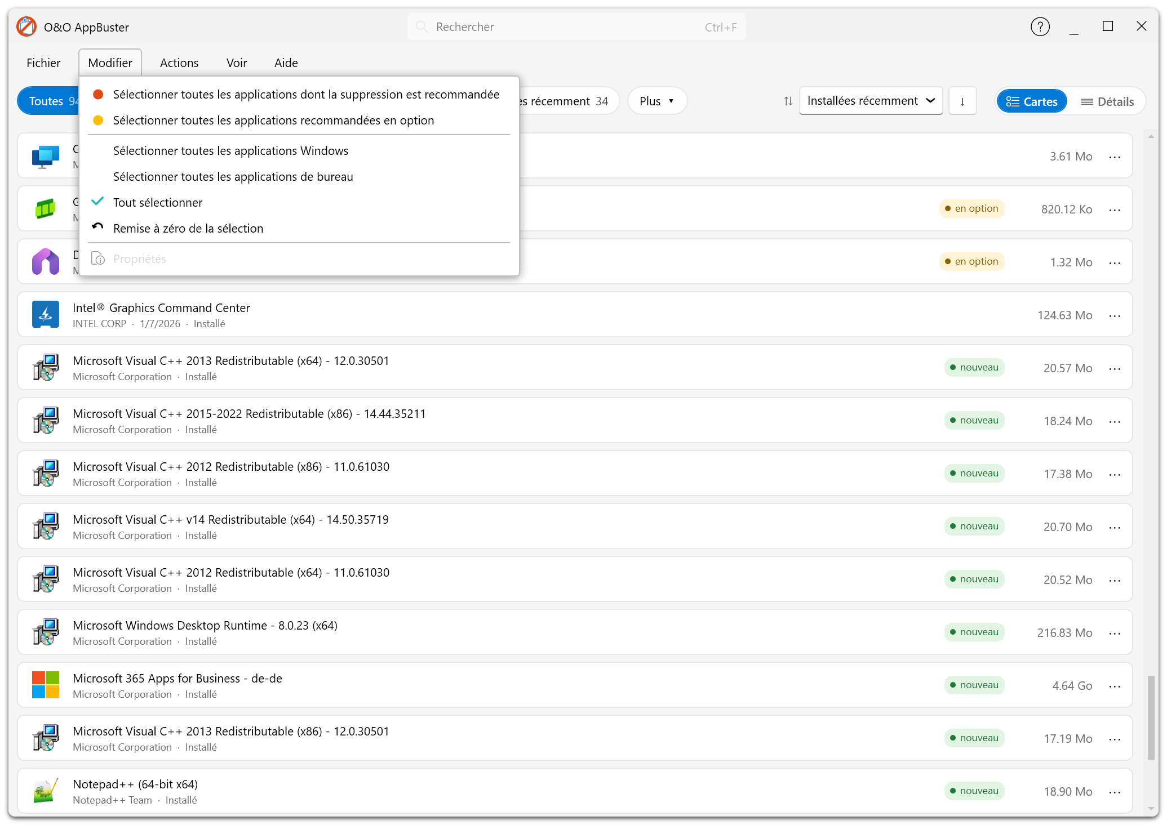Image resolution: width=1167 pixels, height=825 pixels.
Task: Click the Visual C++ 2013 x64 installer icon
Action: click(x=46, y=368)
